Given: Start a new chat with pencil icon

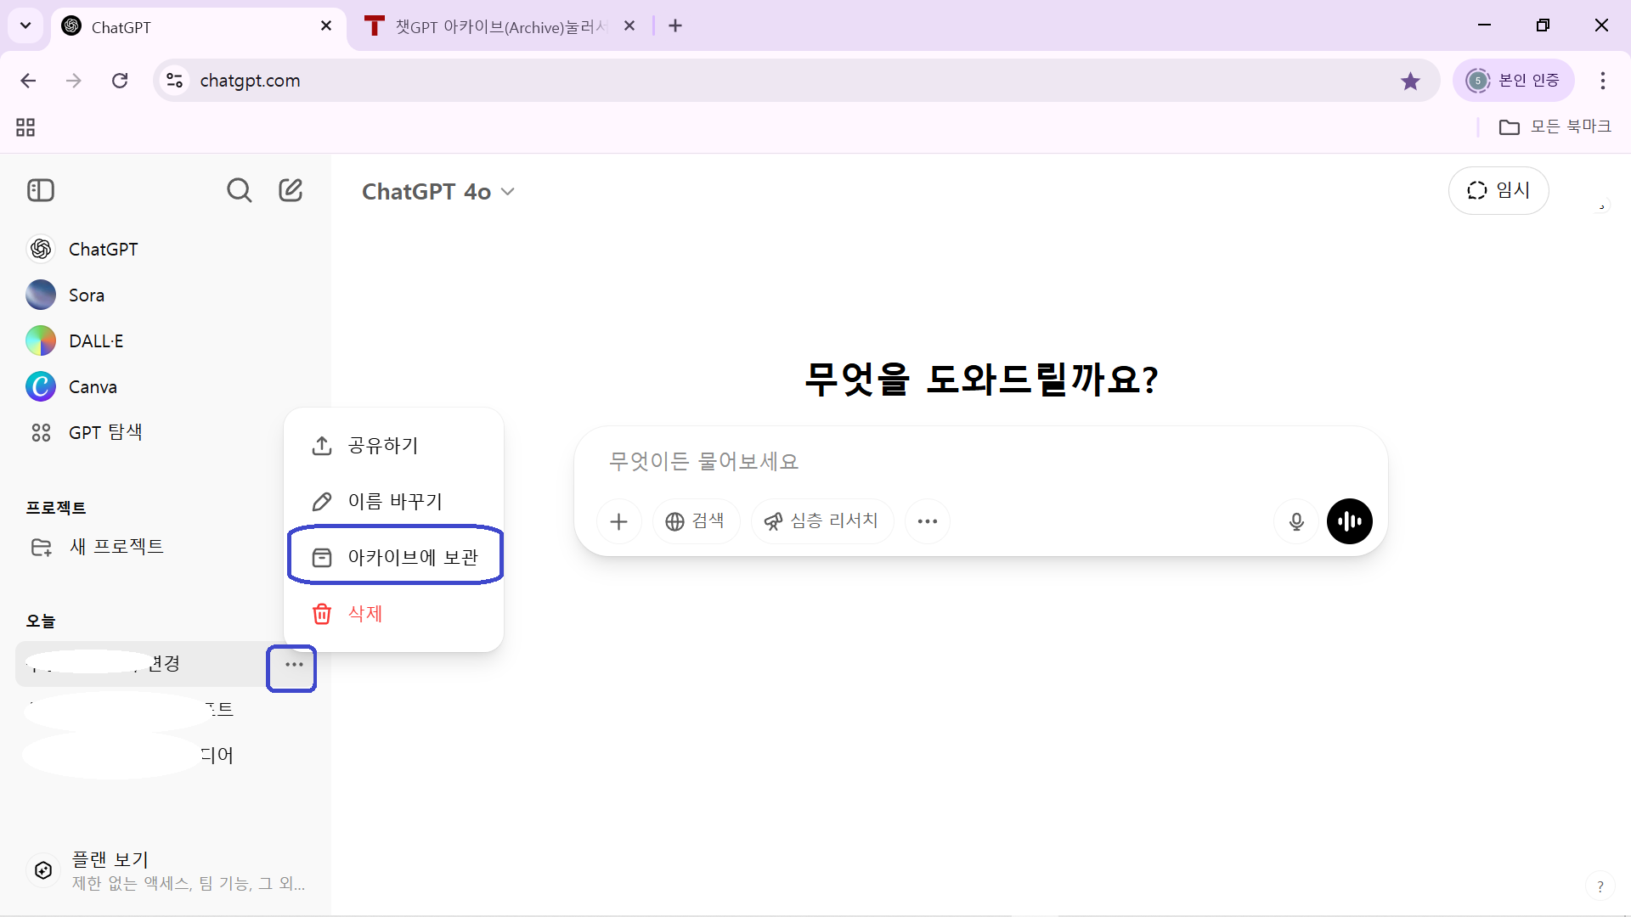Looking at the screenshot, I should click(291, 190).
